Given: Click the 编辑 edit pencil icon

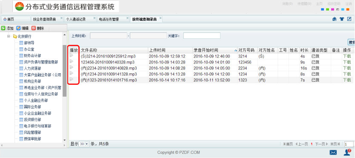Looking at the screenshot, I should [18, 28].
